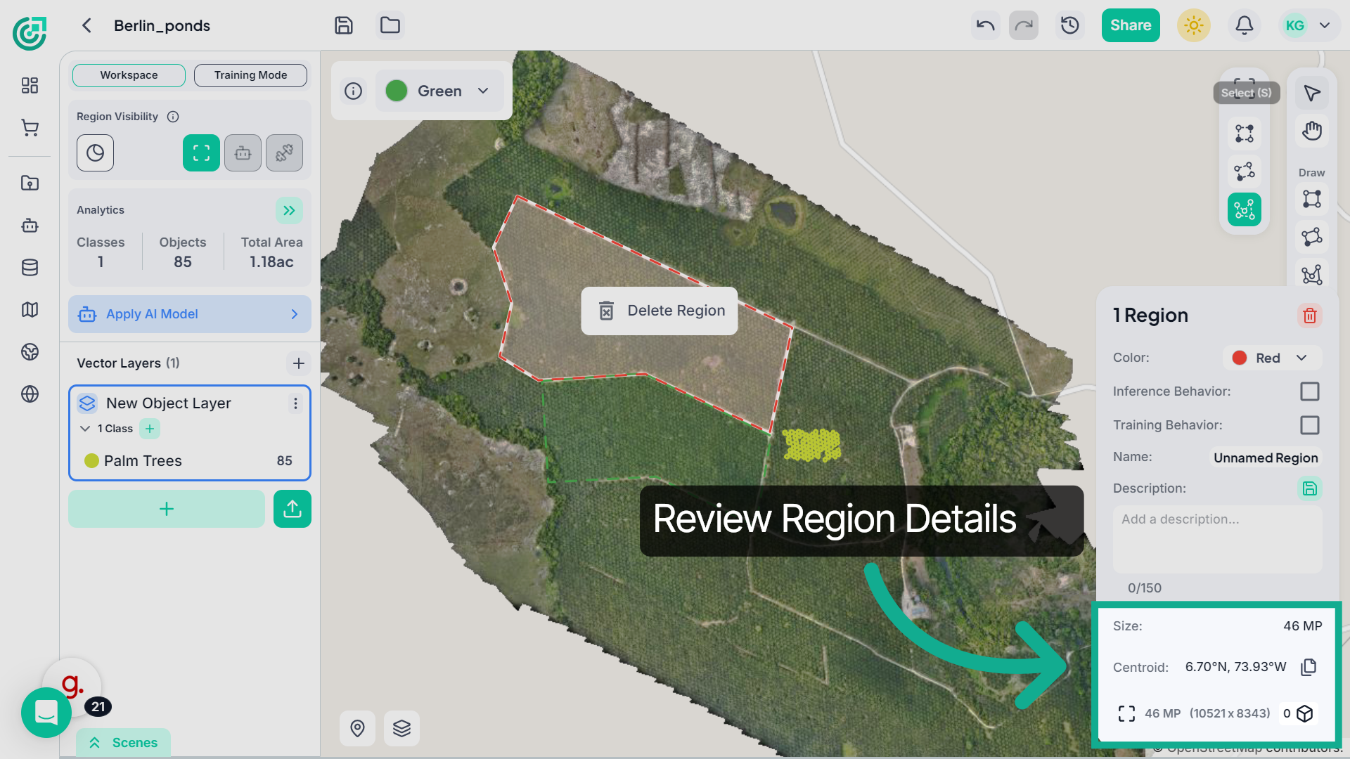Open the map layers stack button
Viewport: 1350px width, 759px height.
click(x=401, y=728)
